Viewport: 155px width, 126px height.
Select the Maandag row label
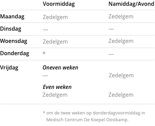pyautogui.click(x=12, y=17)
